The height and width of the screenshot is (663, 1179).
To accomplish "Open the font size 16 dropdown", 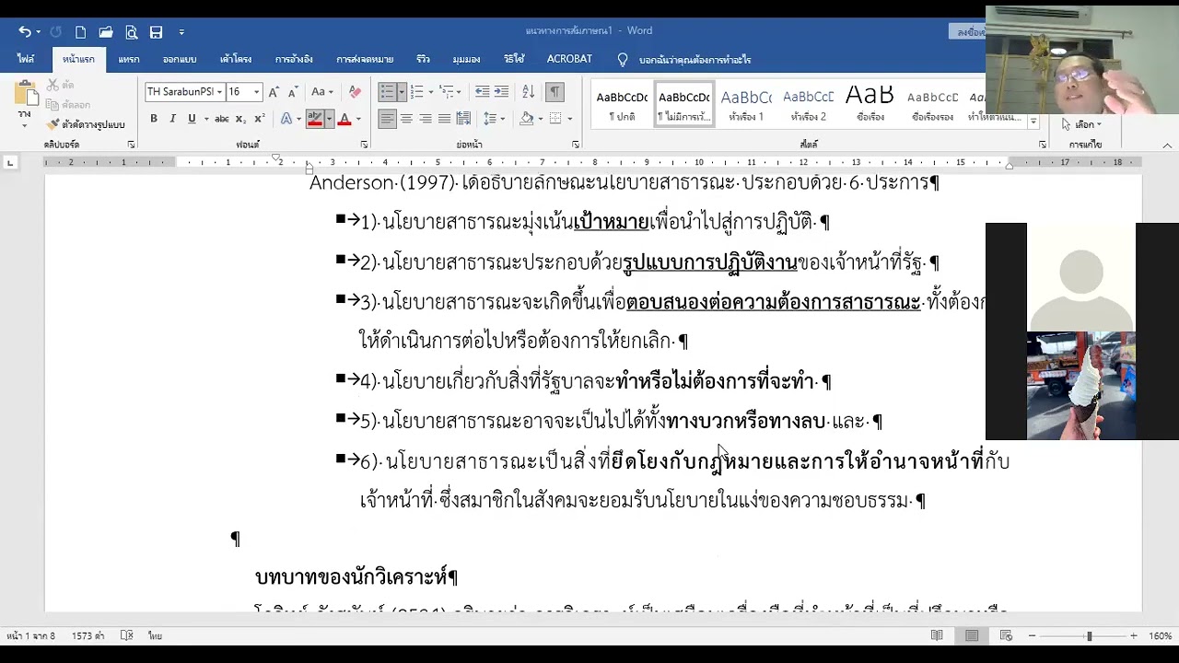I will pyautogui.click(x=257, y=92).
